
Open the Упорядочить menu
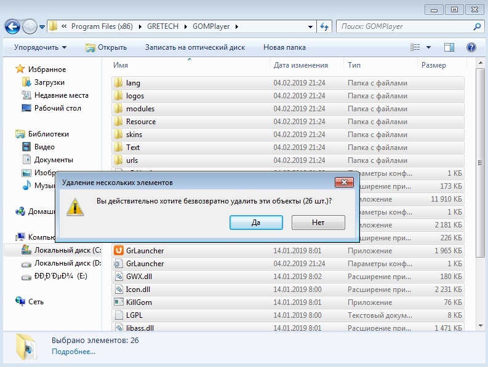40,47
